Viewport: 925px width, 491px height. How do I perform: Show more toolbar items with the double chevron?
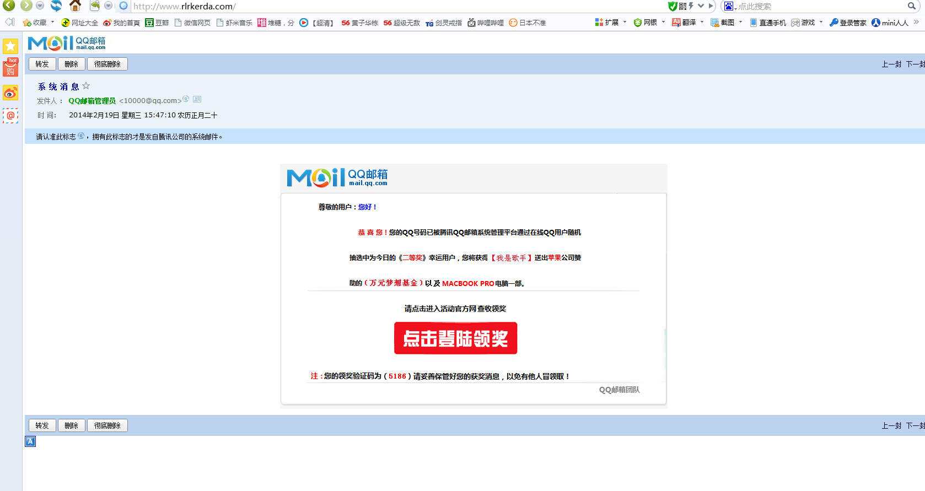pyautogui.click(x=916, y=22)
